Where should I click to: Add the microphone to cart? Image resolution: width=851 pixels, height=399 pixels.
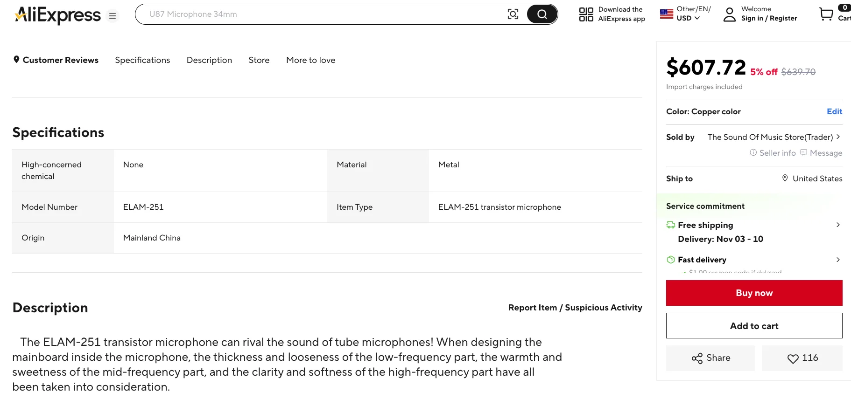[754, 326]
